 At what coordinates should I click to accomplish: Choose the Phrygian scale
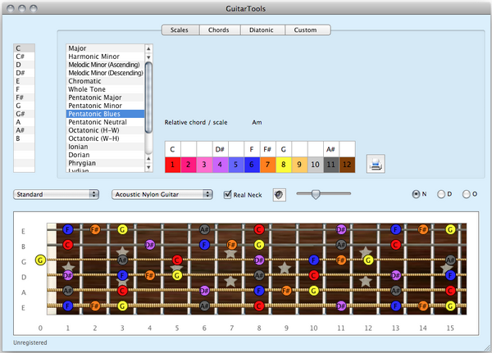tap(106, 163)
